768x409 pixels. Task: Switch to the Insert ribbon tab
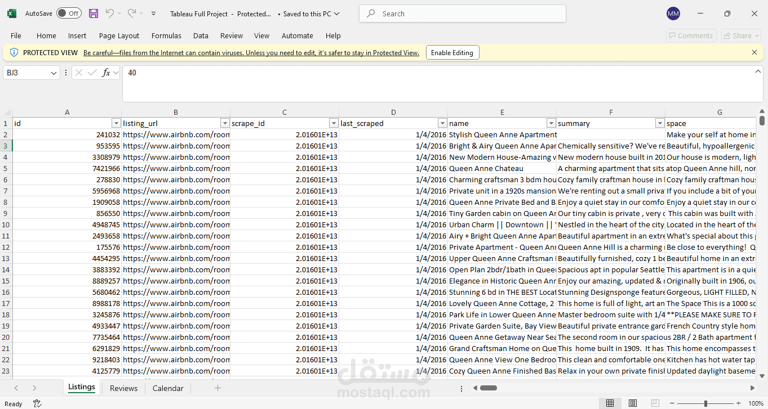pos(77,35)
